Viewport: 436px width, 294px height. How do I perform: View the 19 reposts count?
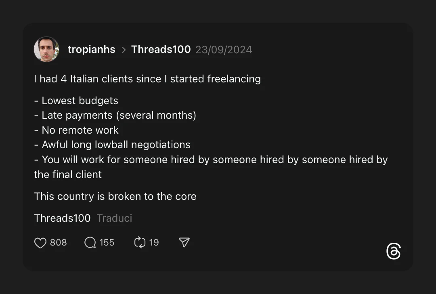pyautogui.click(x=154, y=243)
